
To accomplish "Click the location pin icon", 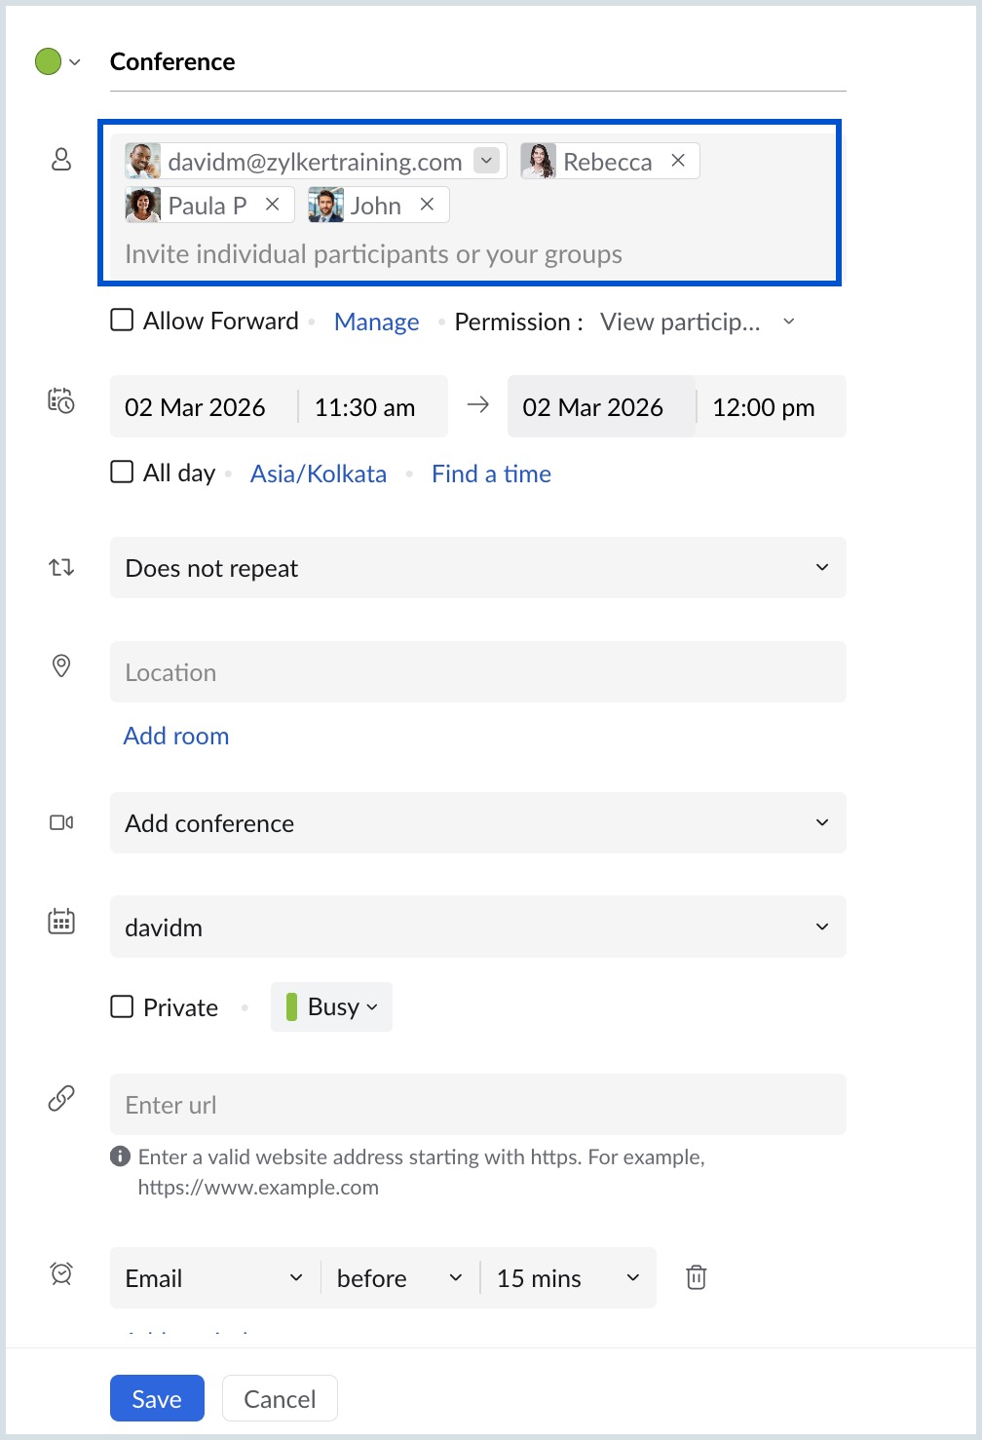I will (x=60, y=666).
